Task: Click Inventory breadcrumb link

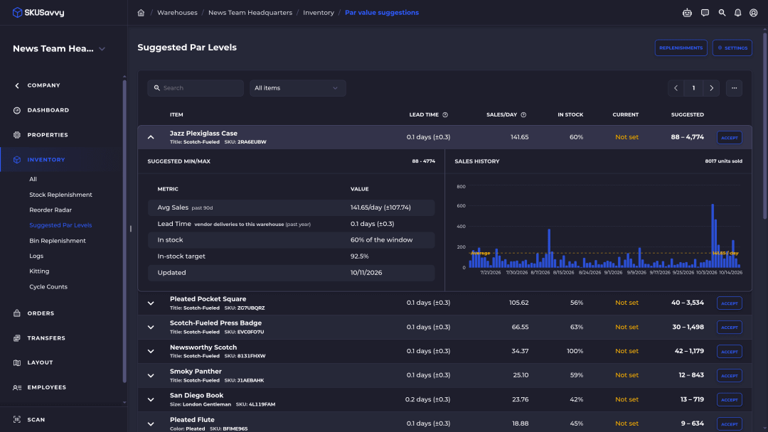Action: tap(319, 13)
